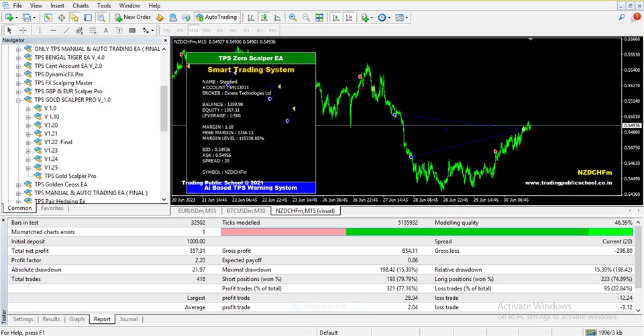Open the Indicators list icon
This screenshot has width=644, height=336.
click(365, 17)
